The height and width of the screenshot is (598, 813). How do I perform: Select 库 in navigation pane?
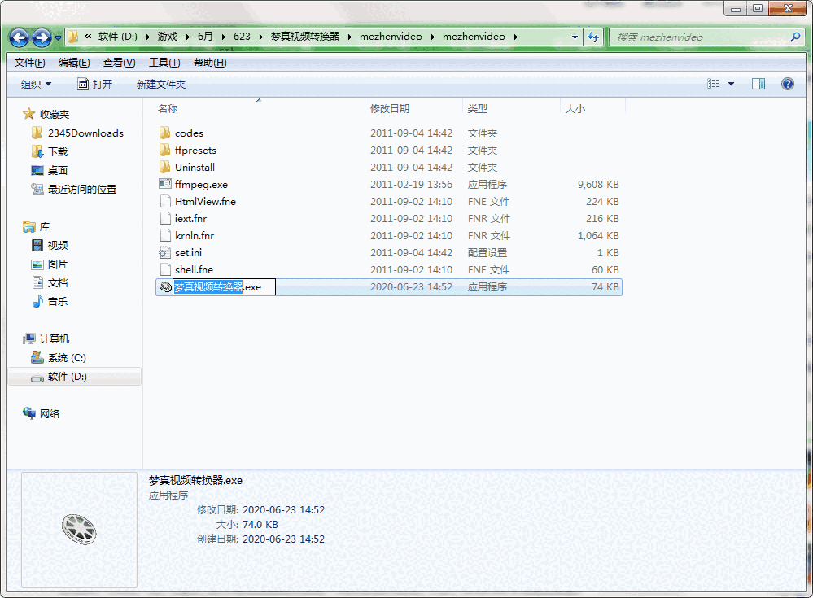45,226
